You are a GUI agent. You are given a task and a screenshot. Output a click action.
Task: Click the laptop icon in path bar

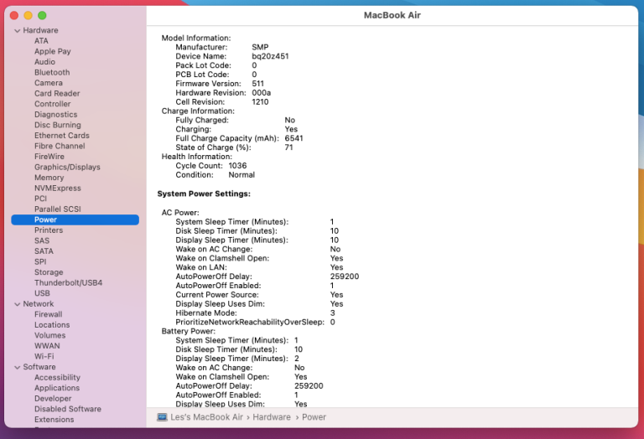coord(162,417)
